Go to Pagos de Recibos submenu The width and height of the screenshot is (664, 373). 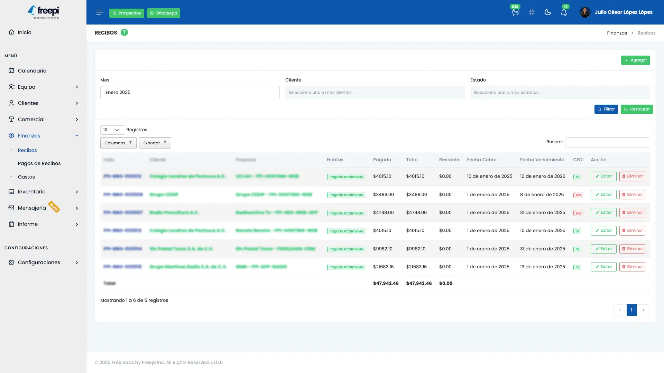coord(39,163)
